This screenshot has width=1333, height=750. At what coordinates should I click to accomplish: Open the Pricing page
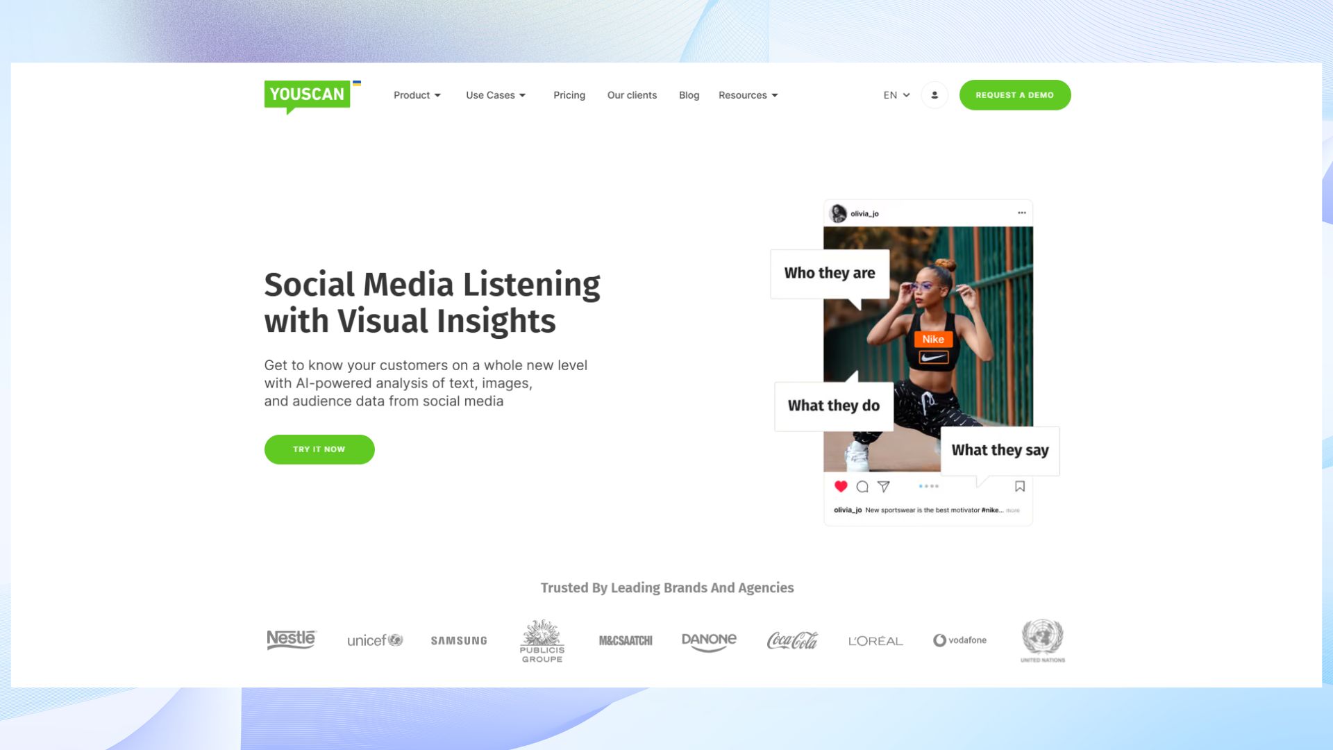tap(569, 95)
